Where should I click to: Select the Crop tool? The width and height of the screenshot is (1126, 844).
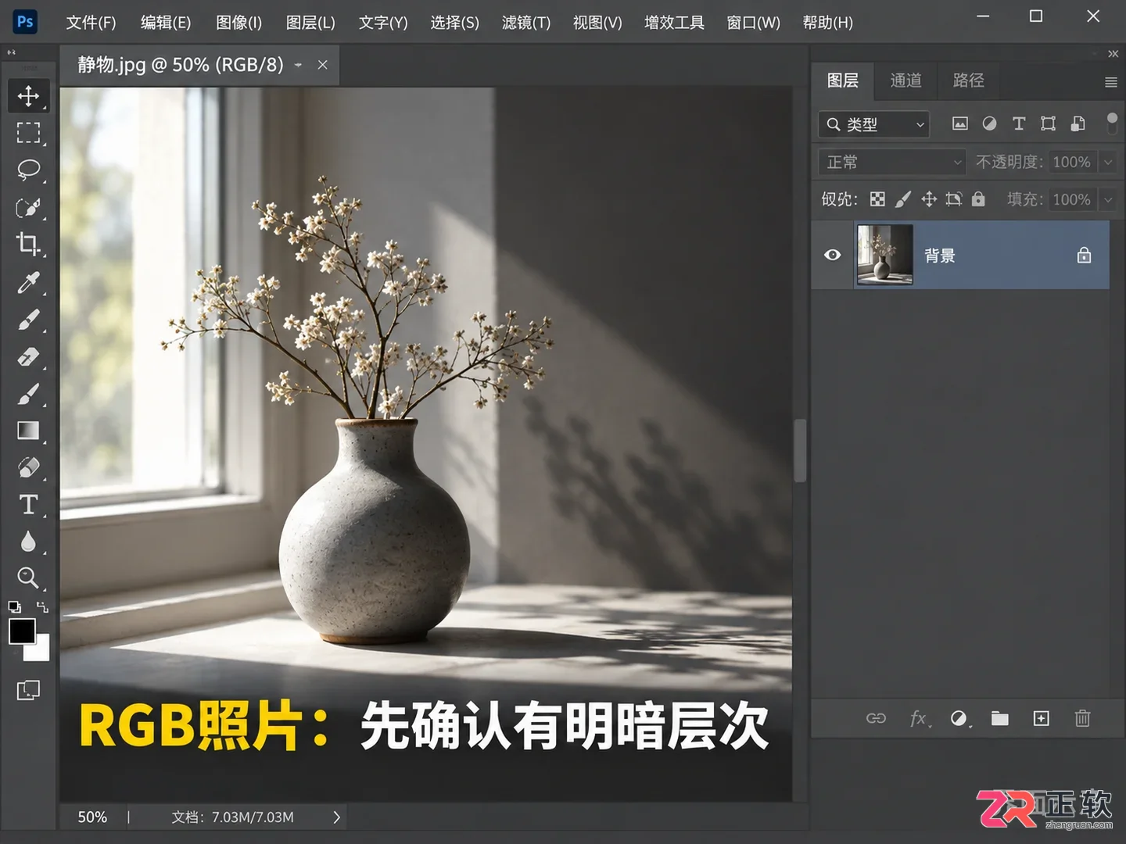29,244
